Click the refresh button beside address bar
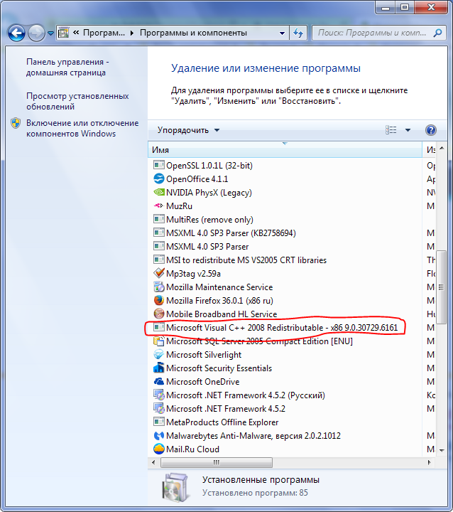Image resolution: width=453 pixels, height=512 pixels. tap(298, 33)
